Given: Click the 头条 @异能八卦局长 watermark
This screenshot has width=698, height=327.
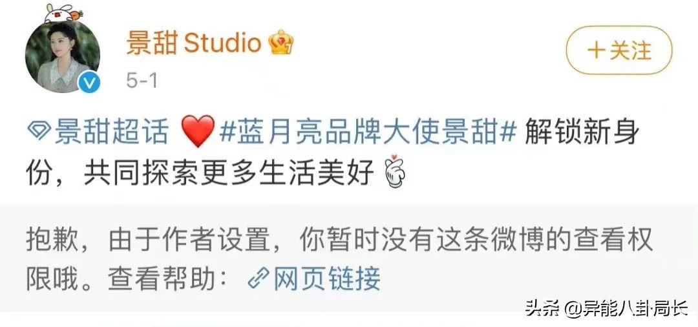Looking at the screenshot, I should click(607, 308).
